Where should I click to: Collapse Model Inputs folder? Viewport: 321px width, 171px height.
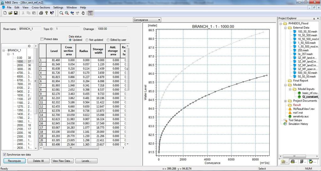coord(290,89)
